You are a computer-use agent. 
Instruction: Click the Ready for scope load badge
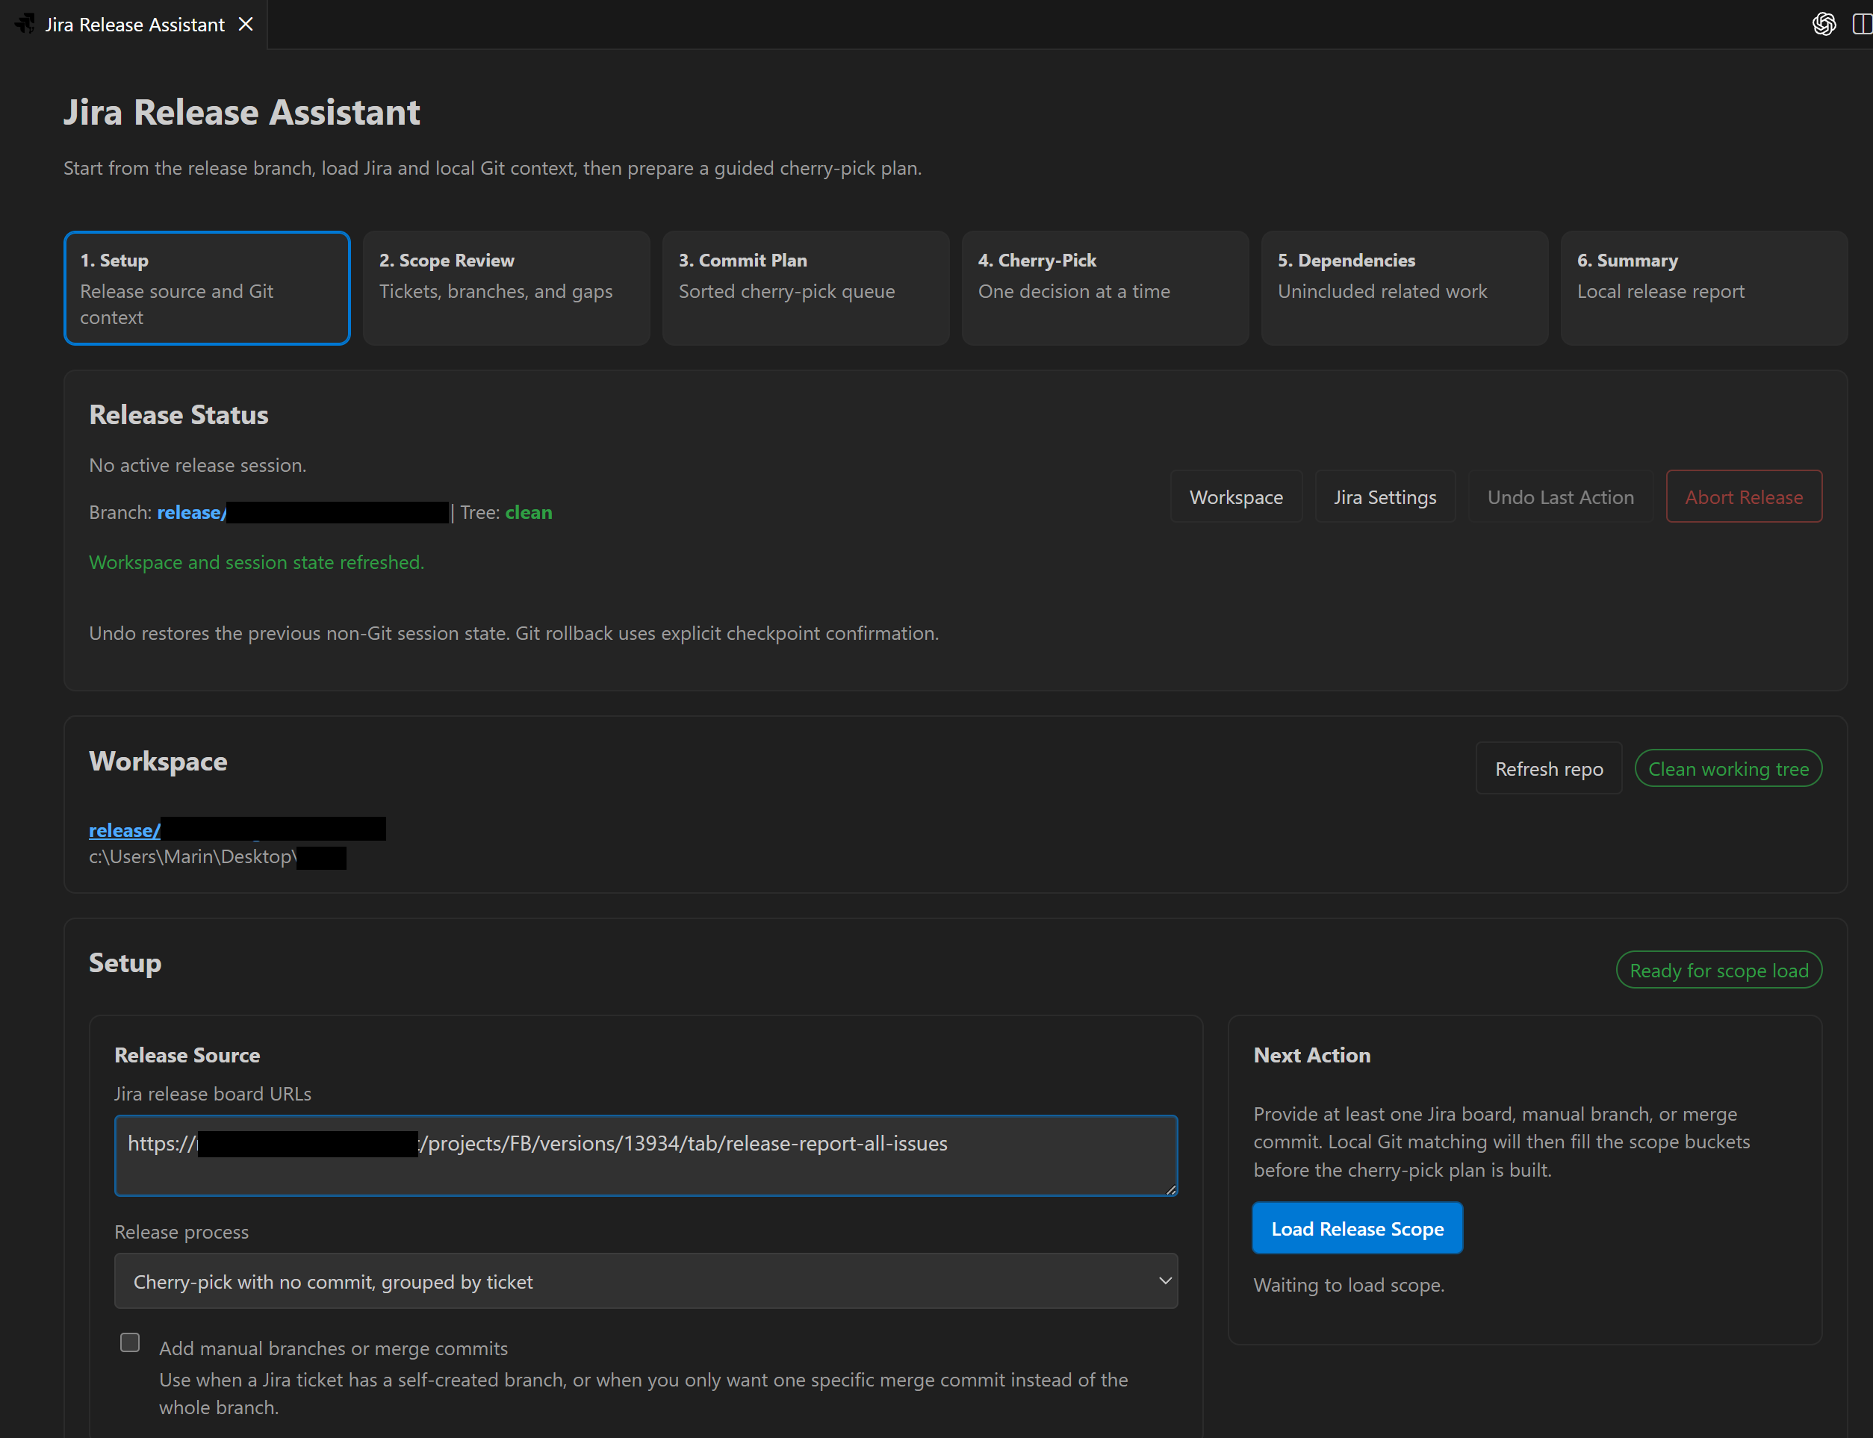click(x=1719, y=970)
